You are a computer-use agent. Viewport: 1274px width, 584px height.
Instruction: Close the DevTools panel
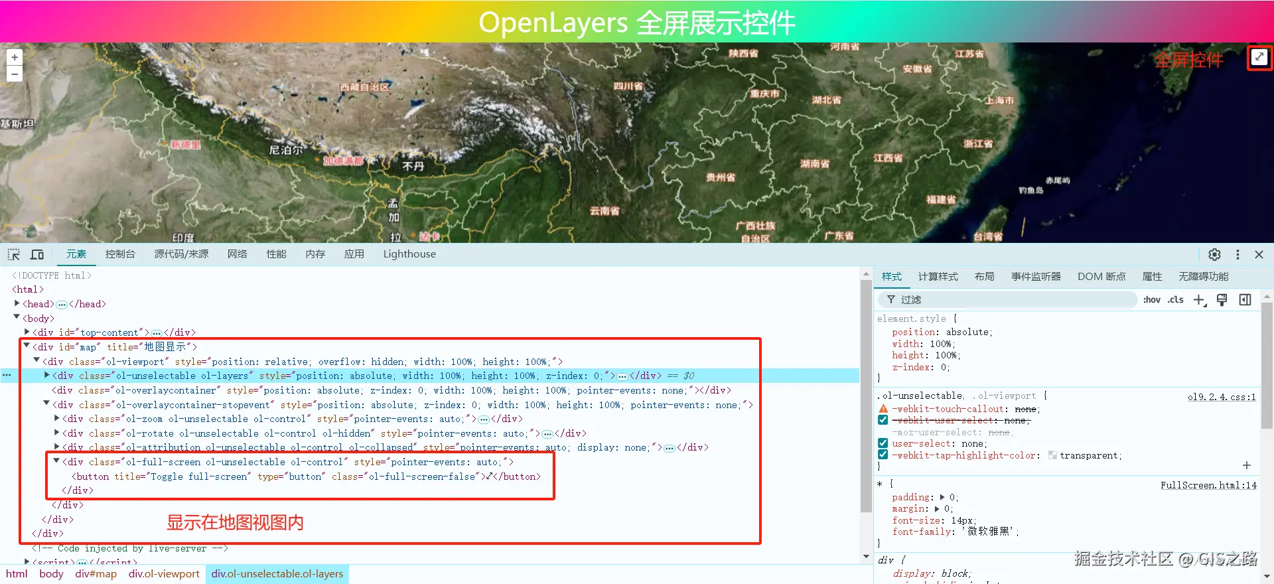tap(1259, 255)
